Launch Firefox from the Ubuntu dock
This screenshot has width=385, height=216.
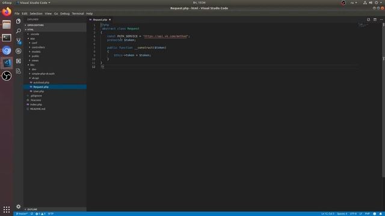[x=7, y=12]
